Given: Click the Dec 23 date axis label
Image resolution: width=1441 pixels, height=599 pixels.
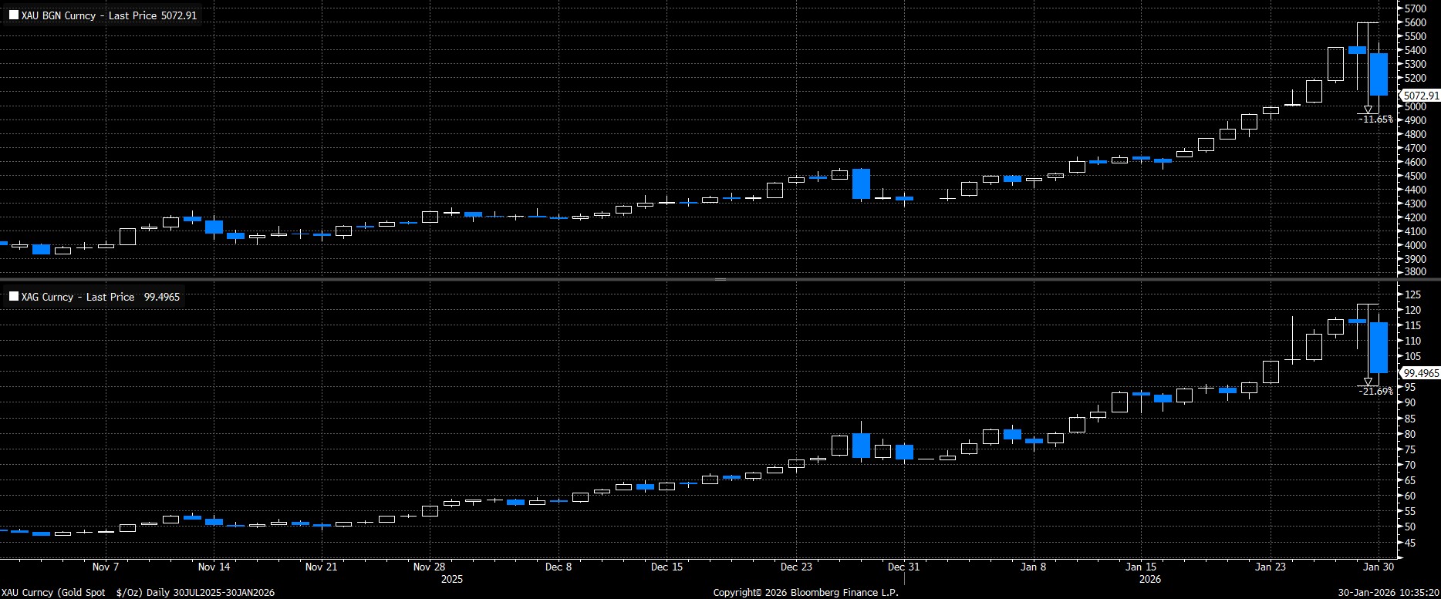Looking at the screenshot, I should 796,567.
